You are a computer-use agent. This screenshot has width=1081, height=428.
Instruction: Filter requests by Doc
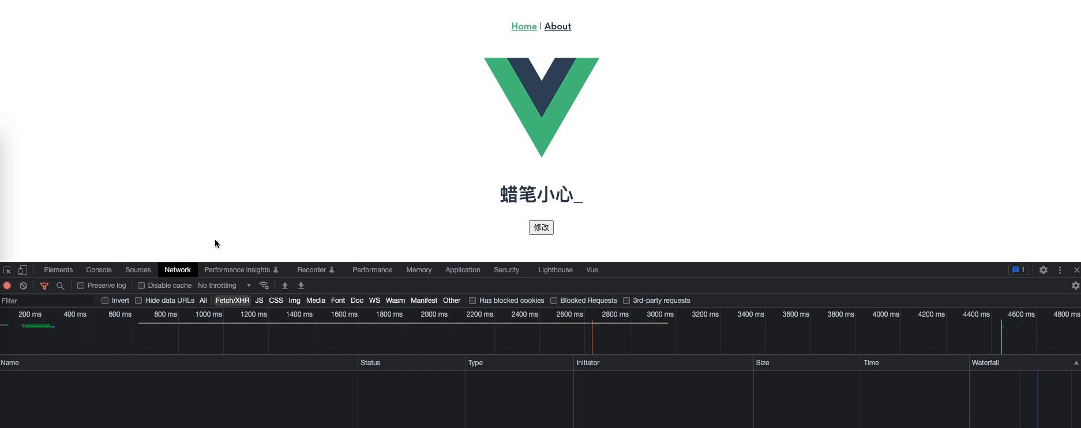coord(357,301)
